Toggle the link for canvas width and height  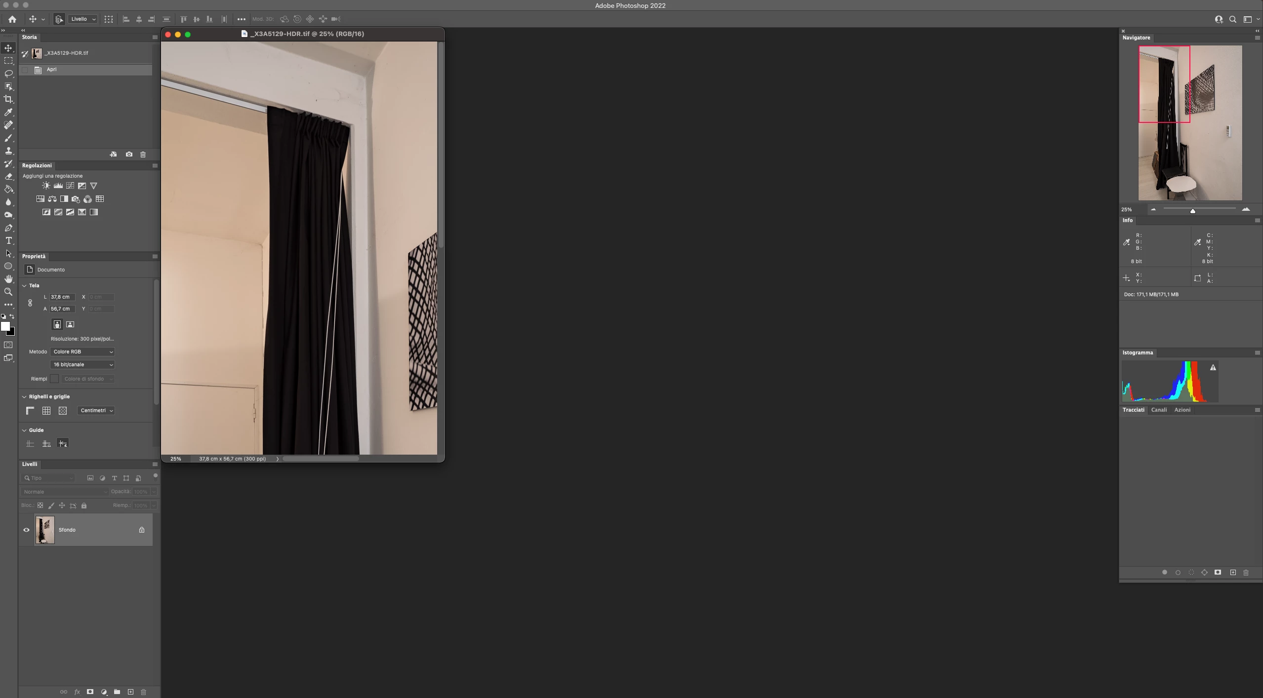[30, 303]
